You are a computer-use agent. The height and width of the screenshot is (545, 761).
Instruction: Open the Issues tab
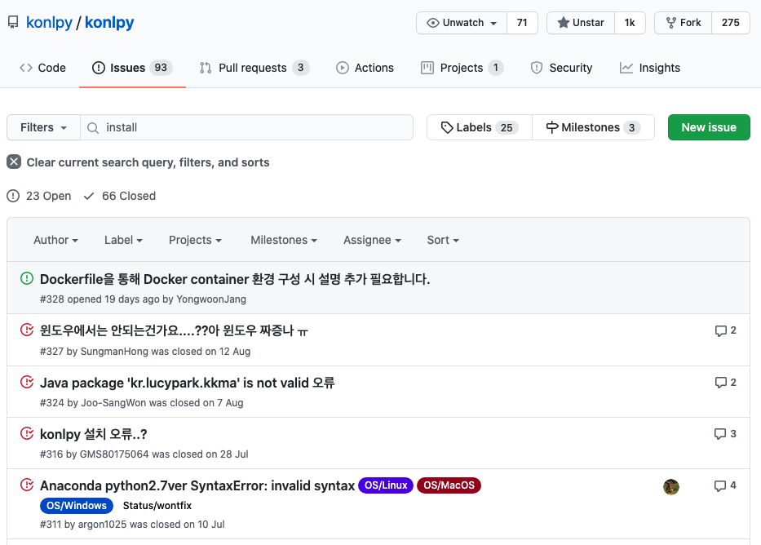pyautogui.click(x=132, y=68)
